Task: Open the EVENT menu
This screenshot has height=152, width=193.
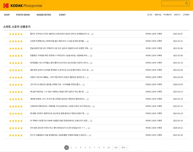Action: [62, 15]
